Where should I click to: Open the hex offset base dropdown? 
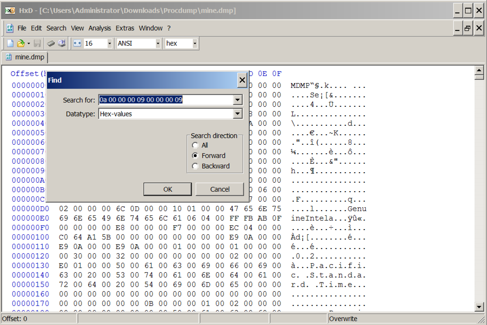[195, 43]
